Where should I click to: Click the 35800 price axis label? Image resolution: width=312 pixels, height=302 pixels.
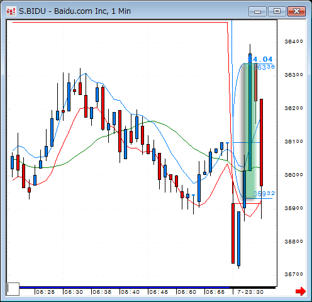(x=294, y=242)
